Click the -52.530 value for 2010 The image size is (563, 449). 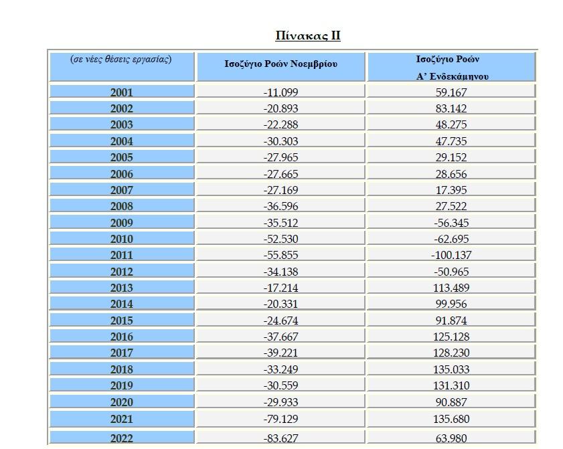[280, 238]
